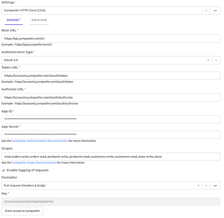Click the App ID label
224x218 pixels.
pos(7,111)
